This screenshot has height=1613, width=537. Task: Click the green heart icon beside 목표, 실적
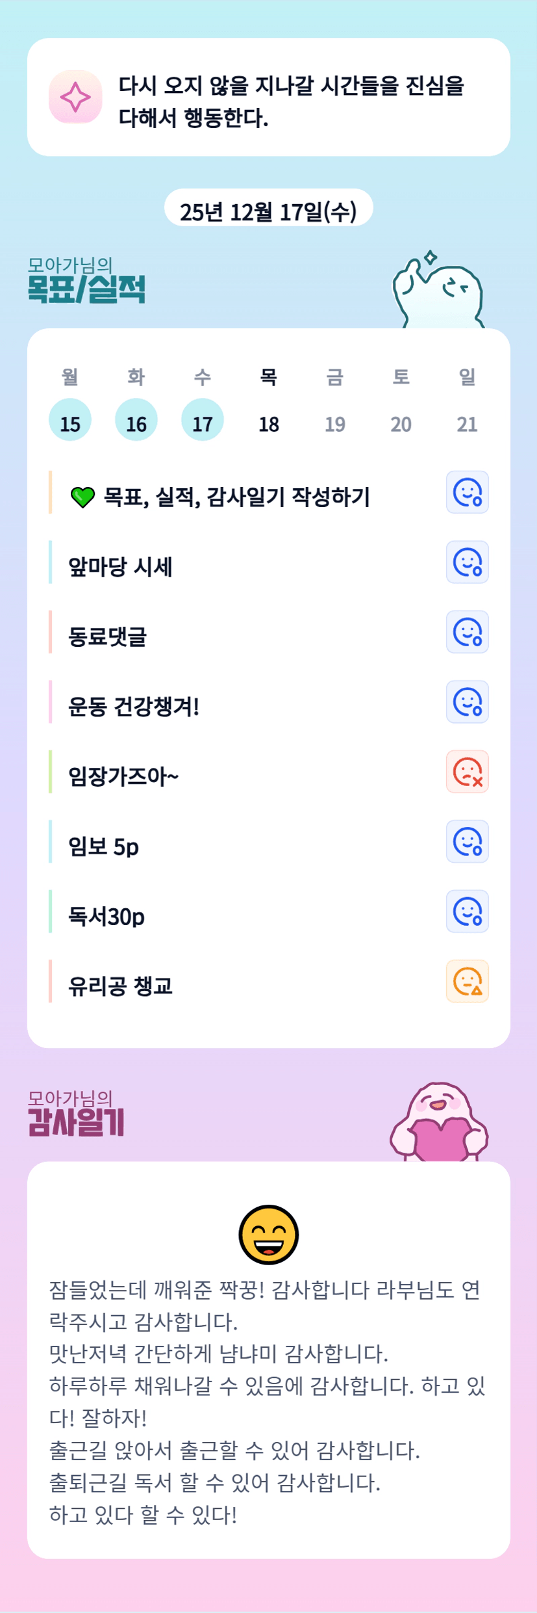pos(82,497)
